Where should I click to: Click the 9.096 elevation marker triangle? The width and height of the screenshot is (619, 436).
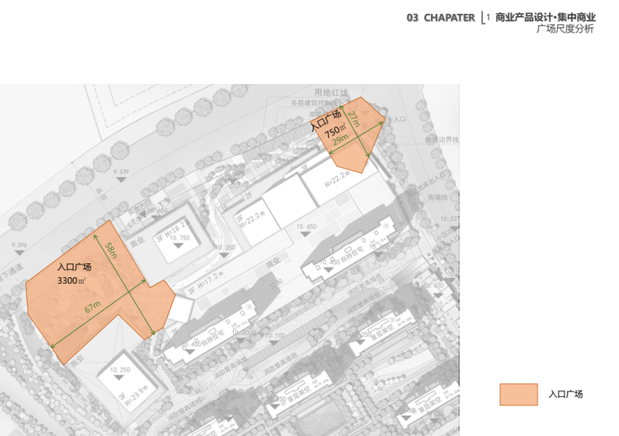tap(19, 253)
